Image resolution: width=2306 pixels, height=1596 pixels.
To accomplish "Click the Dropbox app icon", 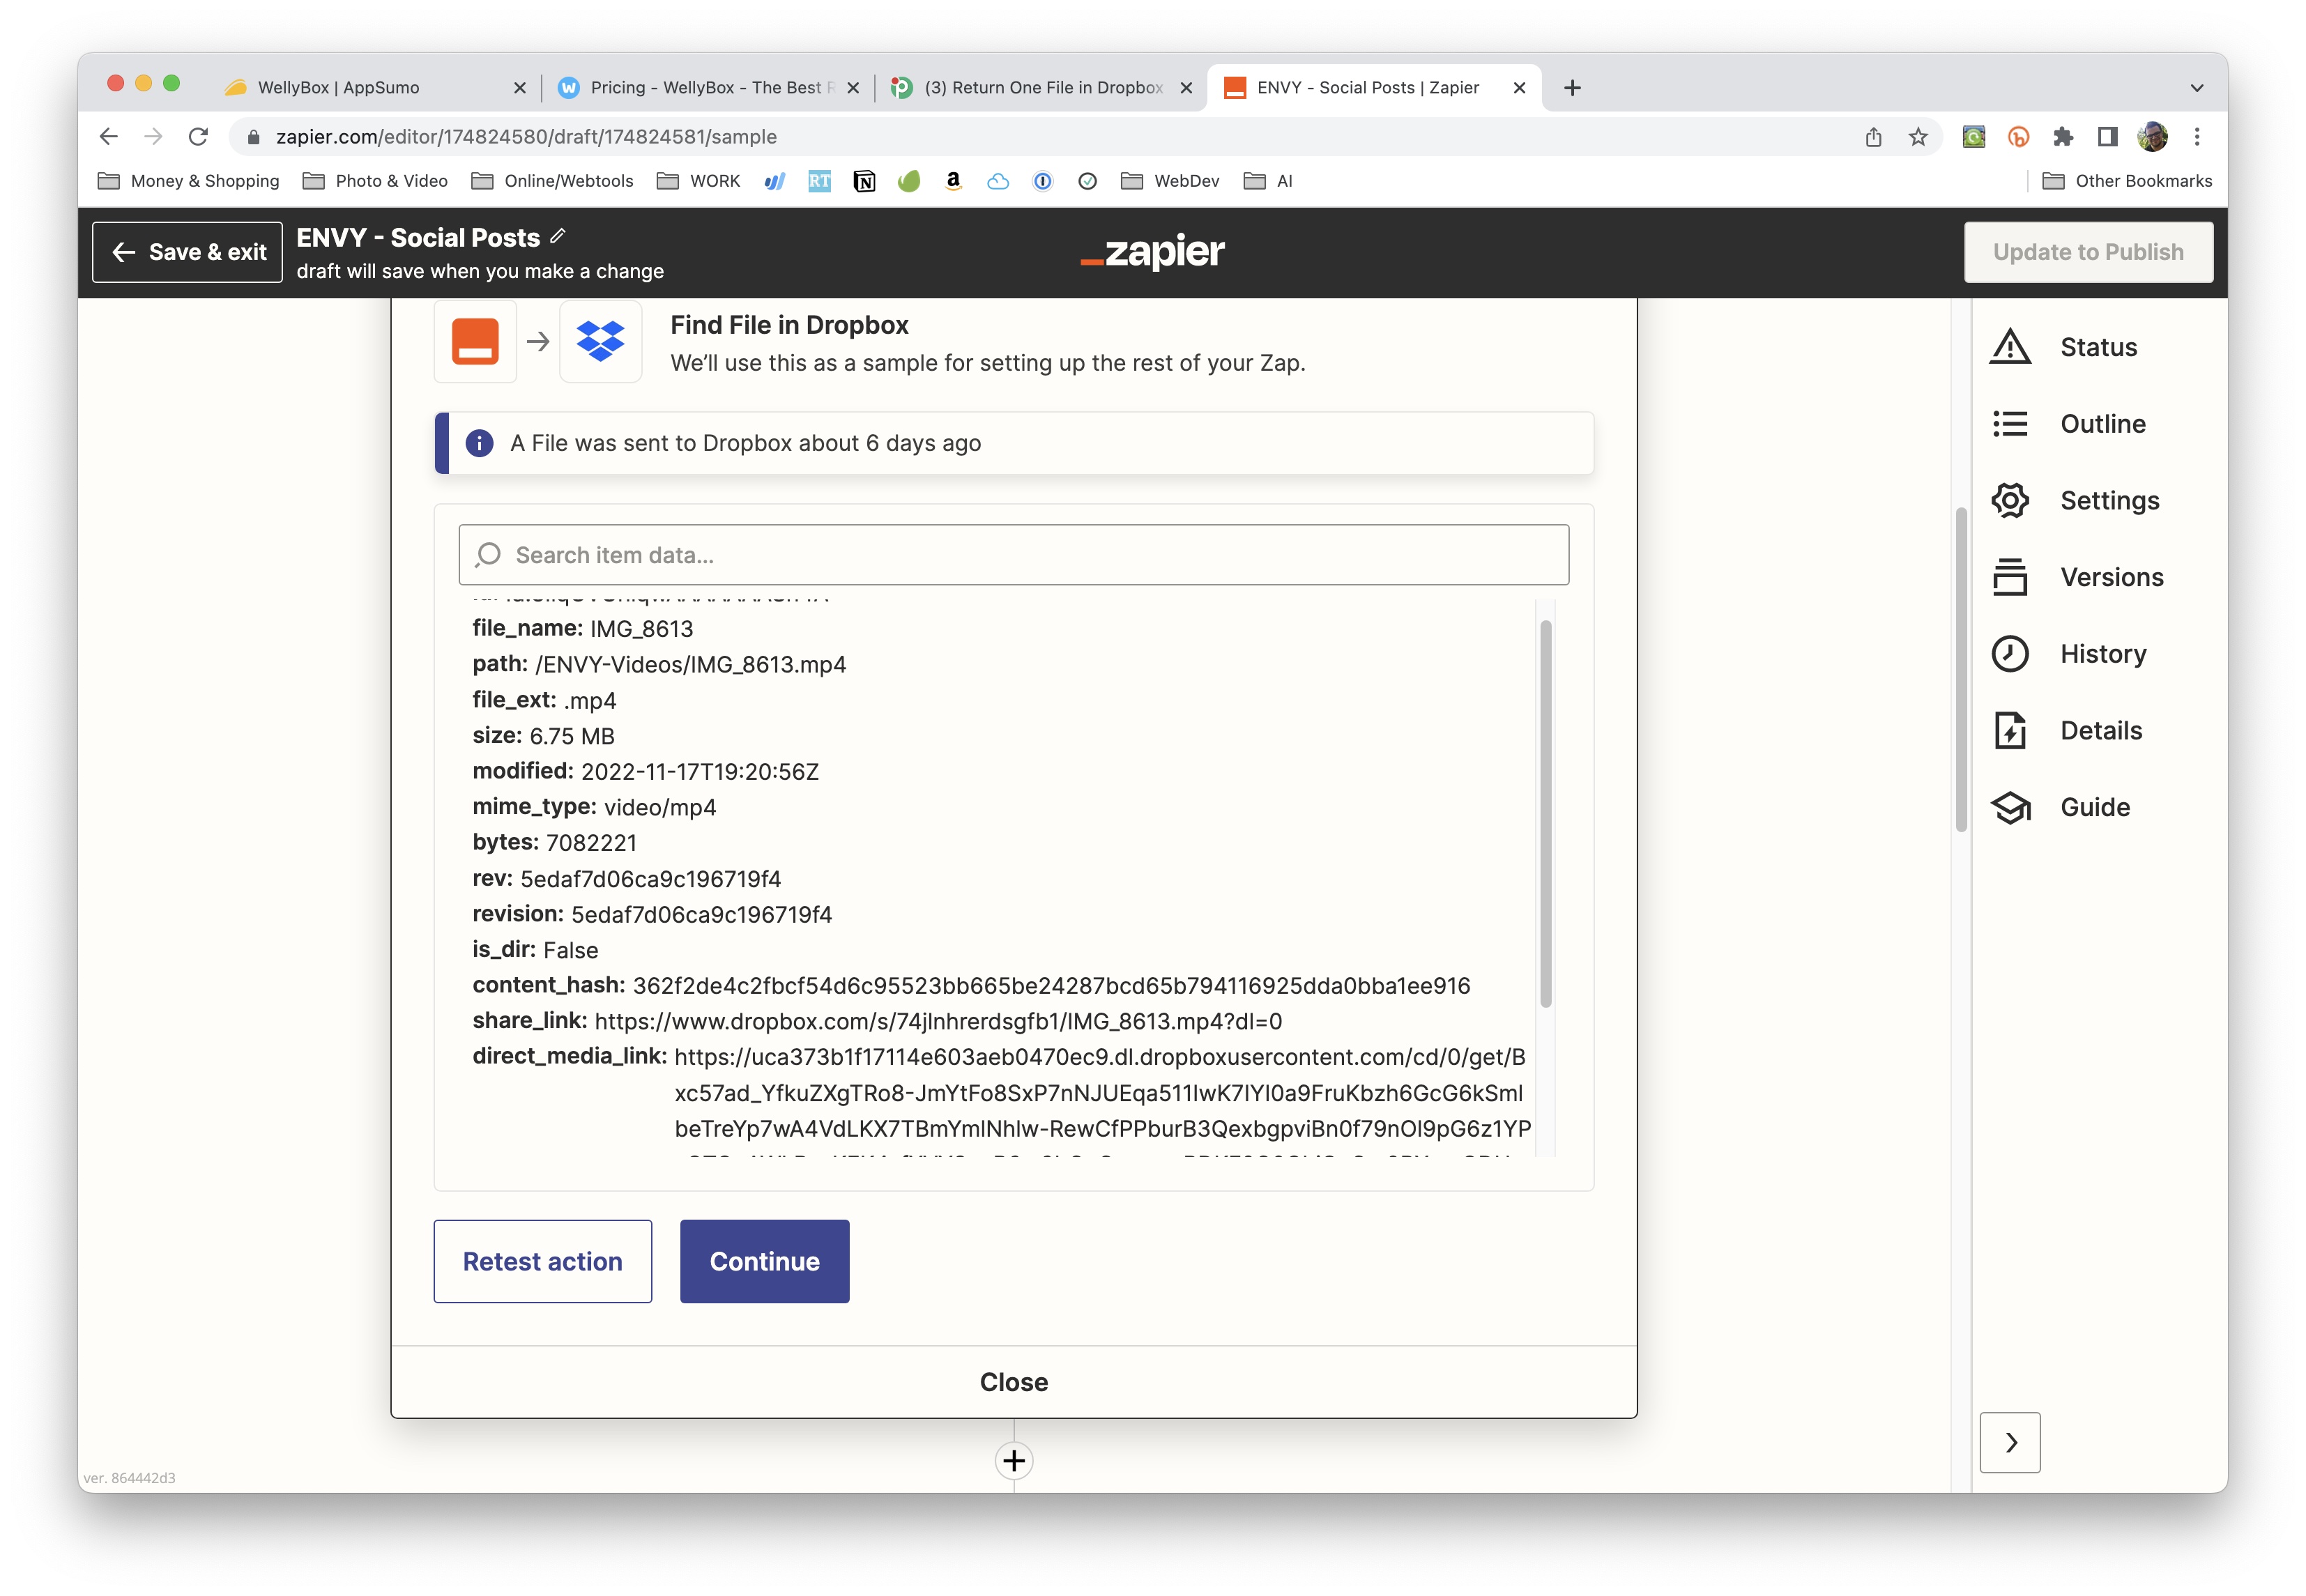I will [600, 341].
